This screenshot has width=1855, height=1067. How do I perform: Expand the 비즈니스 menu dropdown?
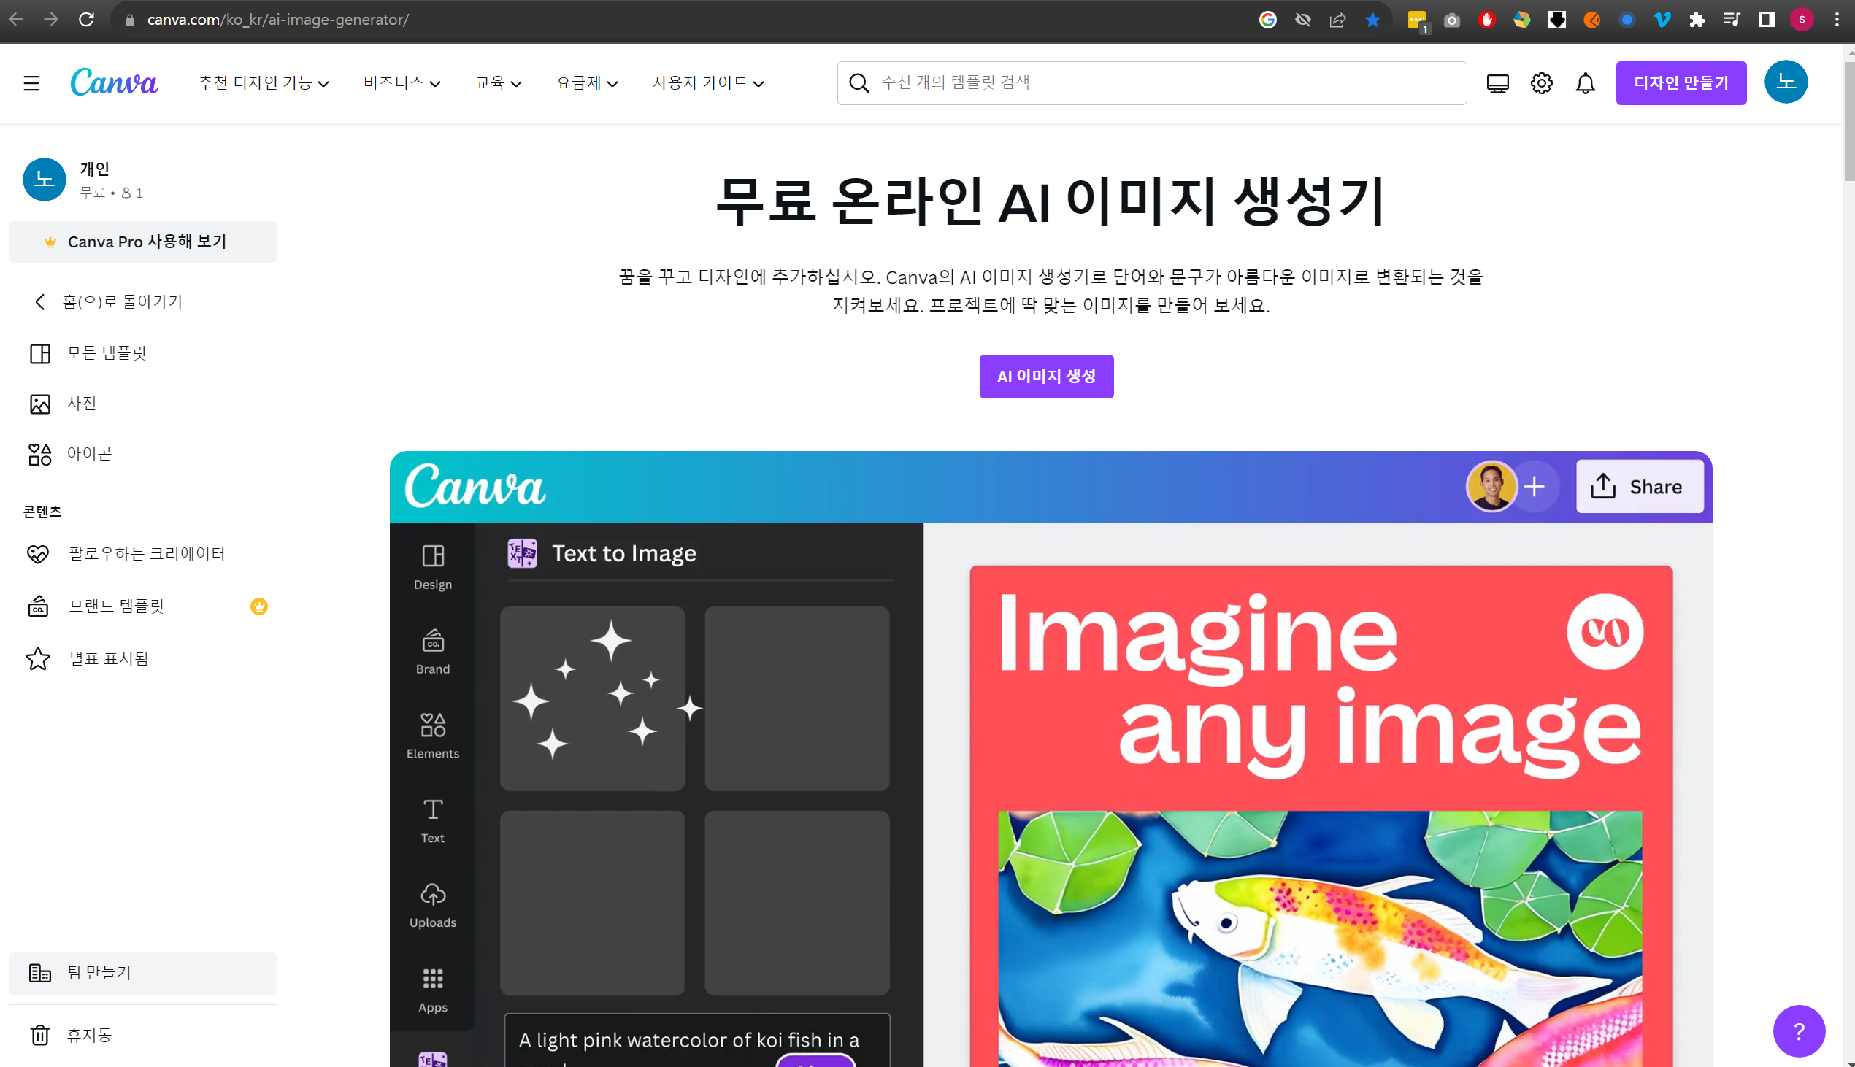pos(402,82)
